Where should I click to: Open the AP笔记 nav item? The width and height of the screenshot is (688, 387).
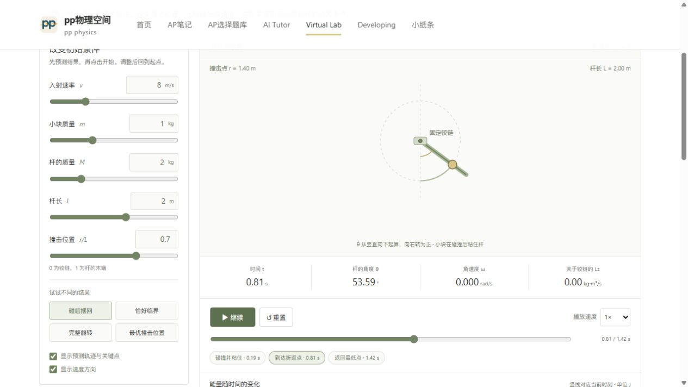pos(179,25)
